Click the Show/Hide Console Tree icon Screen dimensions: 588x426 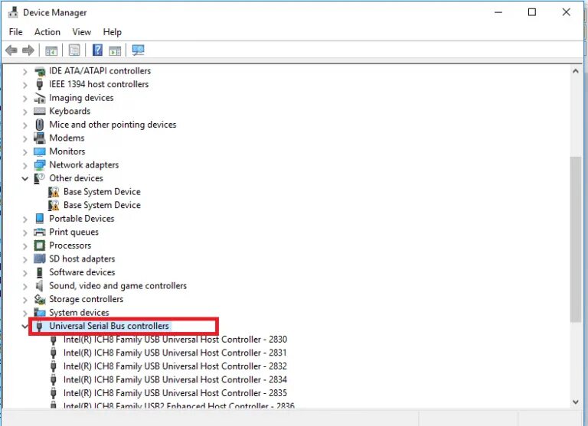pyautogui.click(x=51, y=50)
